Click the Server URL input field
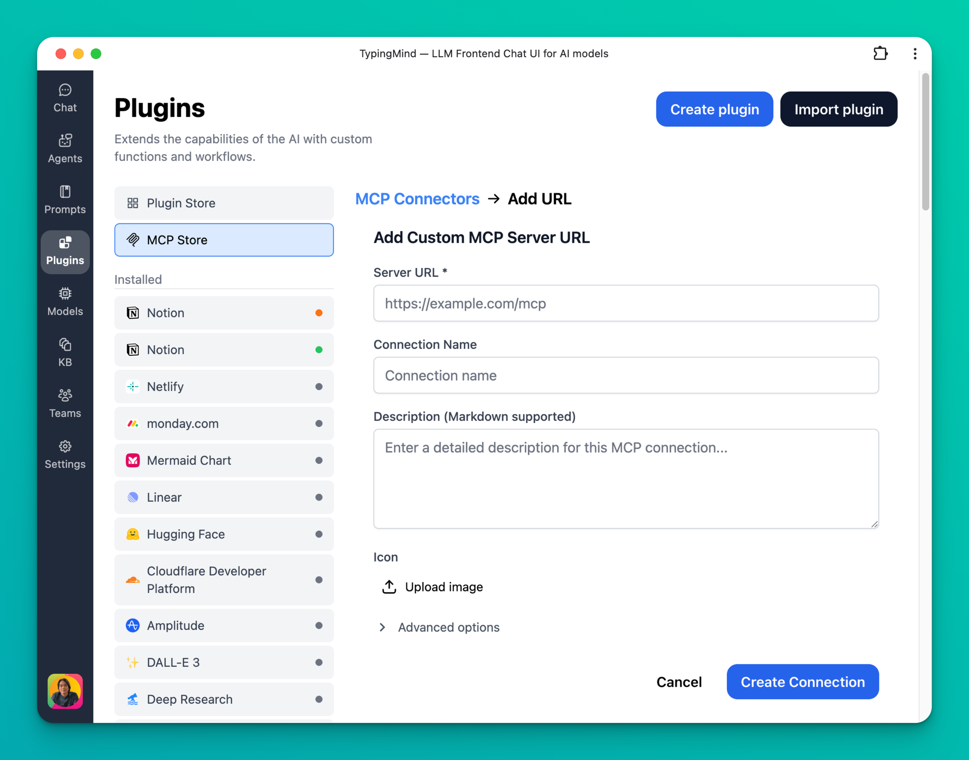 [x=625, y=303]
